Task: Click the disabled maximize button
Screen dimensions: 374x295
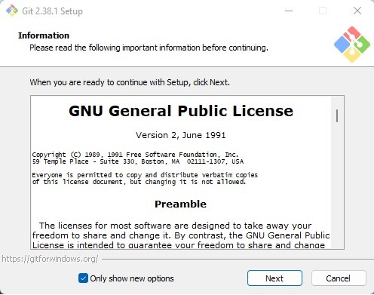Action: [323, 11]
